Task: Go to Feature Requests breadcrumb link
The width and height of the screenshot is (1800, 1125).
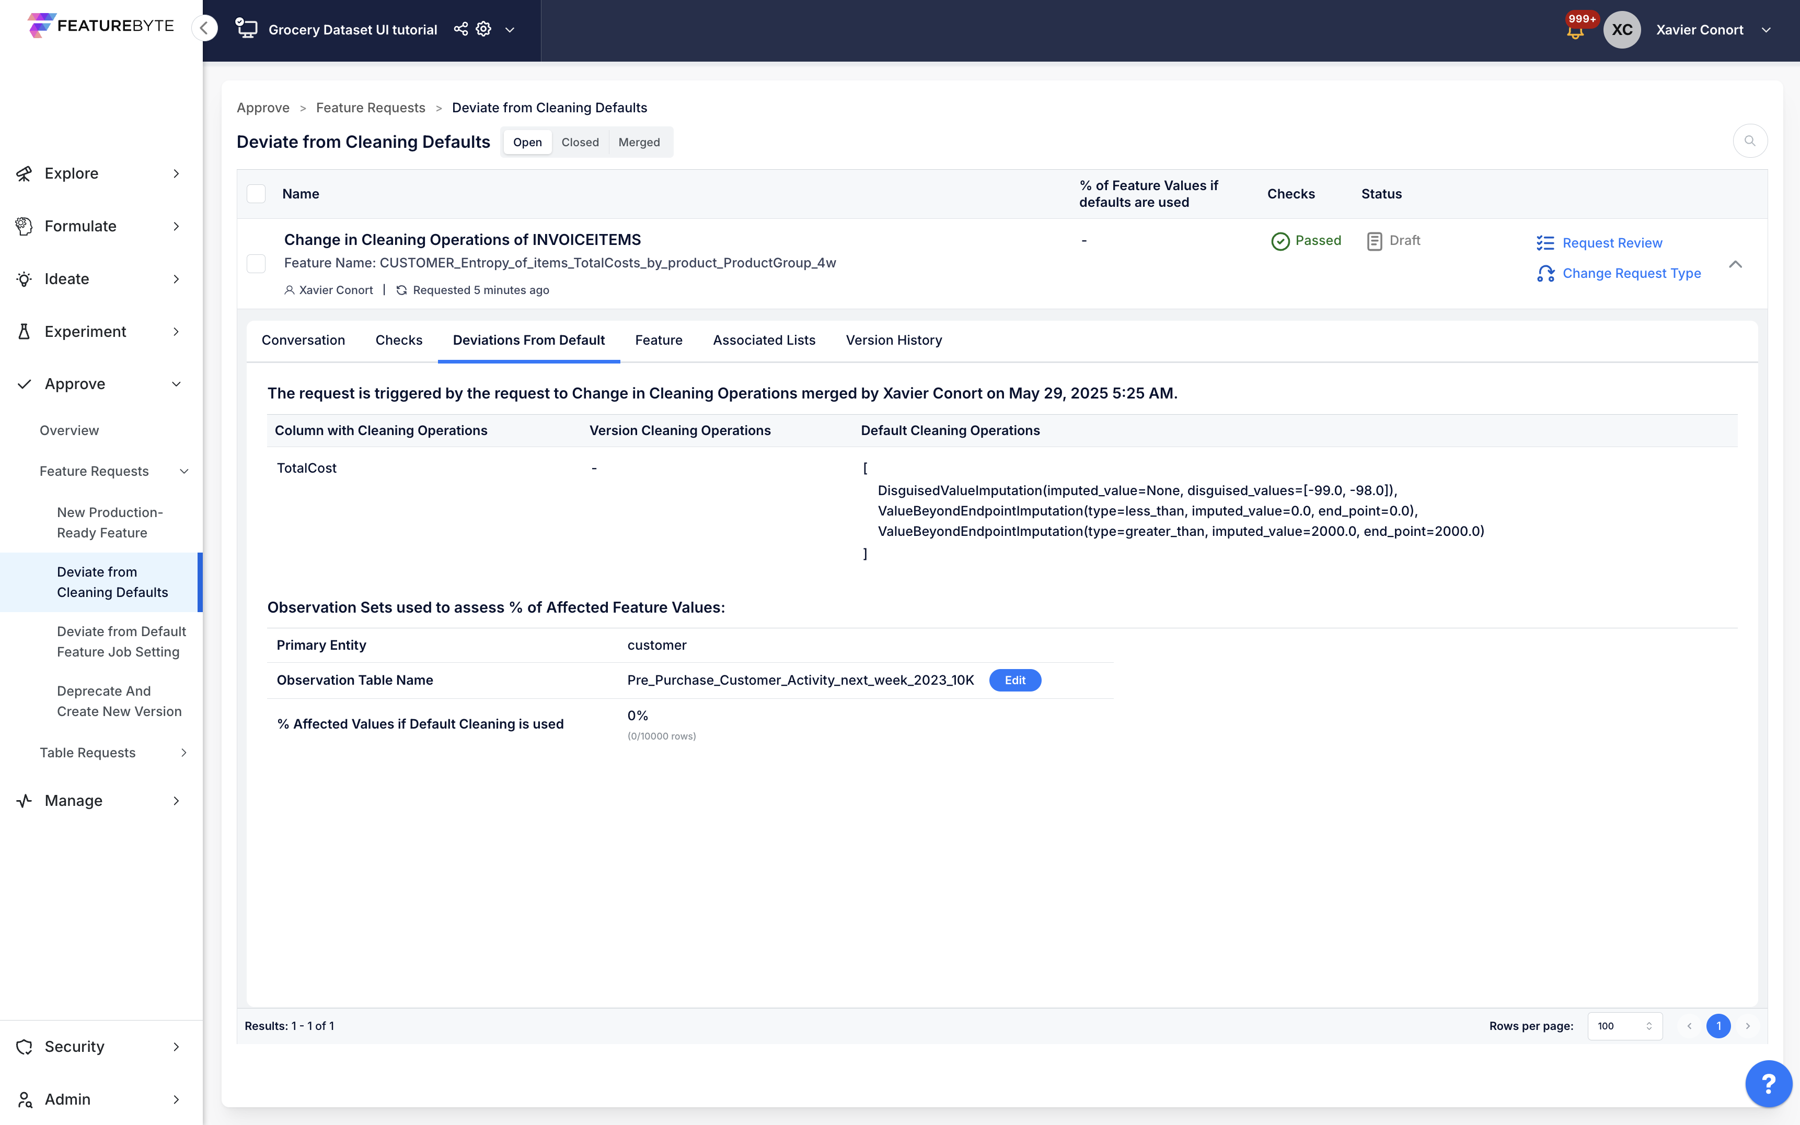Action: [x=371, y=108]
